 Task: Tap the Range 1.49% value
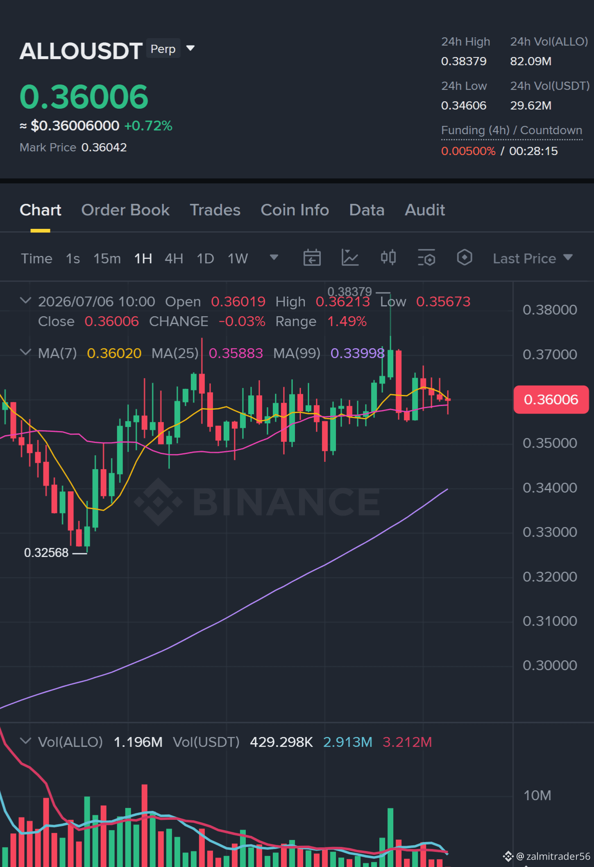click(347, 321)
